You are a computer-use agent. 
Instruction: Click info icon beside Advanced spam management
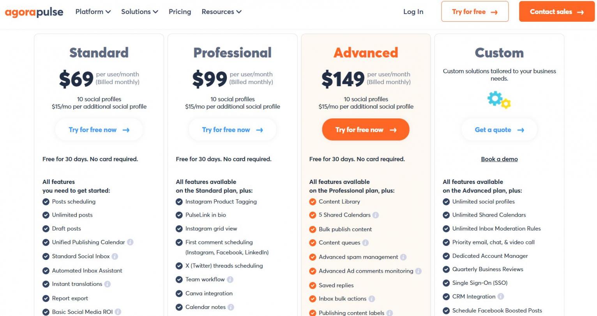(403, 257)
